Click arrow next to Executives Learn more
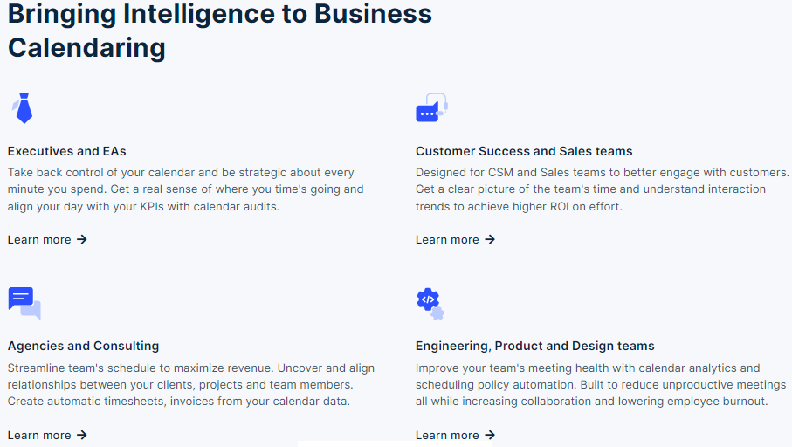This screenshot has height=447, width=792. [x=82, y=239]
